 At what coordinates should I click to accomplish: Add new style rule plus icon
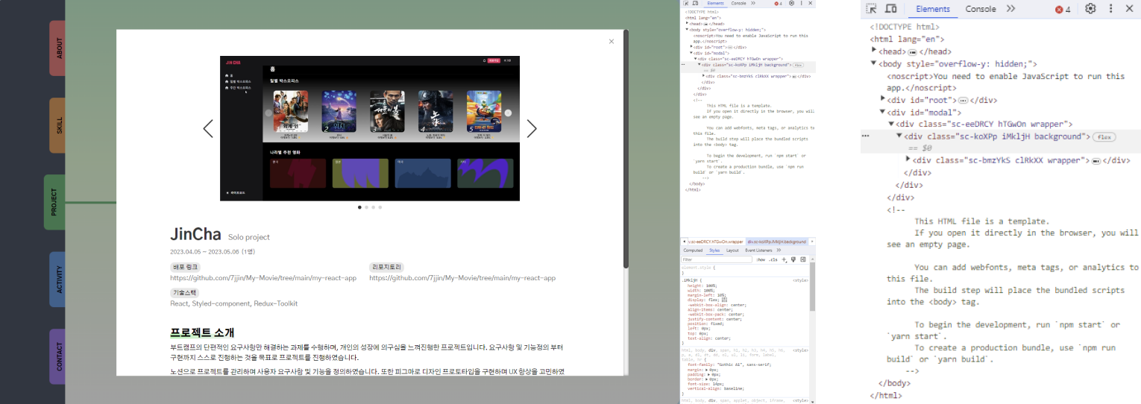[x=784, y=260]
